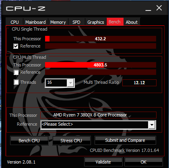
Task: Click the Stress CPU button
Action: [72, 141]
